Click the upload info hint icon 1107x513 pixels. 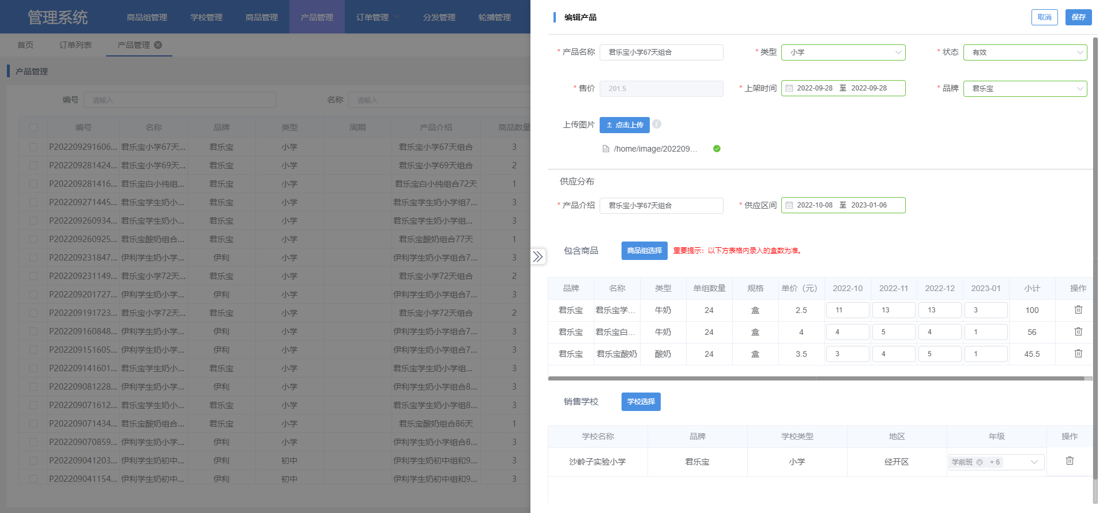(x=657, y=124)
